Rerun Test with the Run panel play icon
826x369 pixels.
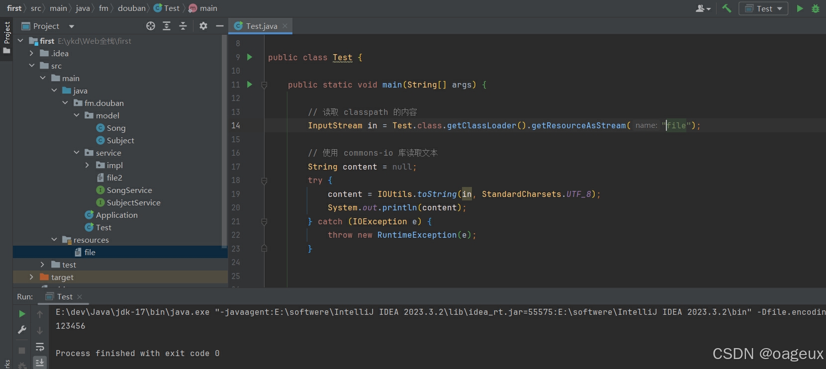click(x=22, y=314)
